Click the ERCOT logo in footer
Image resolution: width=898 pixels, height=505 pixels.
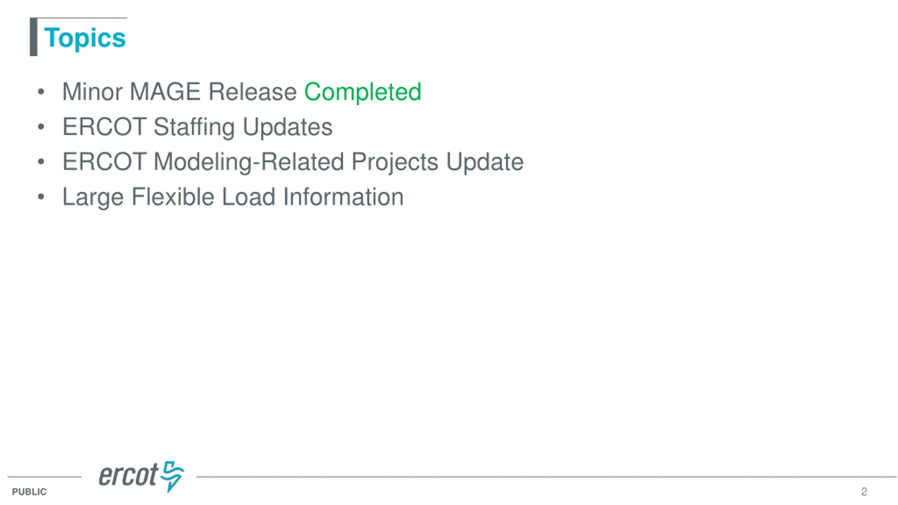coord(141,477)
